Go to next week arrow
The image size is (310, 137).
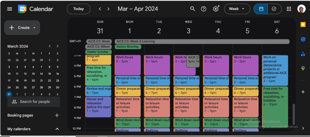coord(108,9)
